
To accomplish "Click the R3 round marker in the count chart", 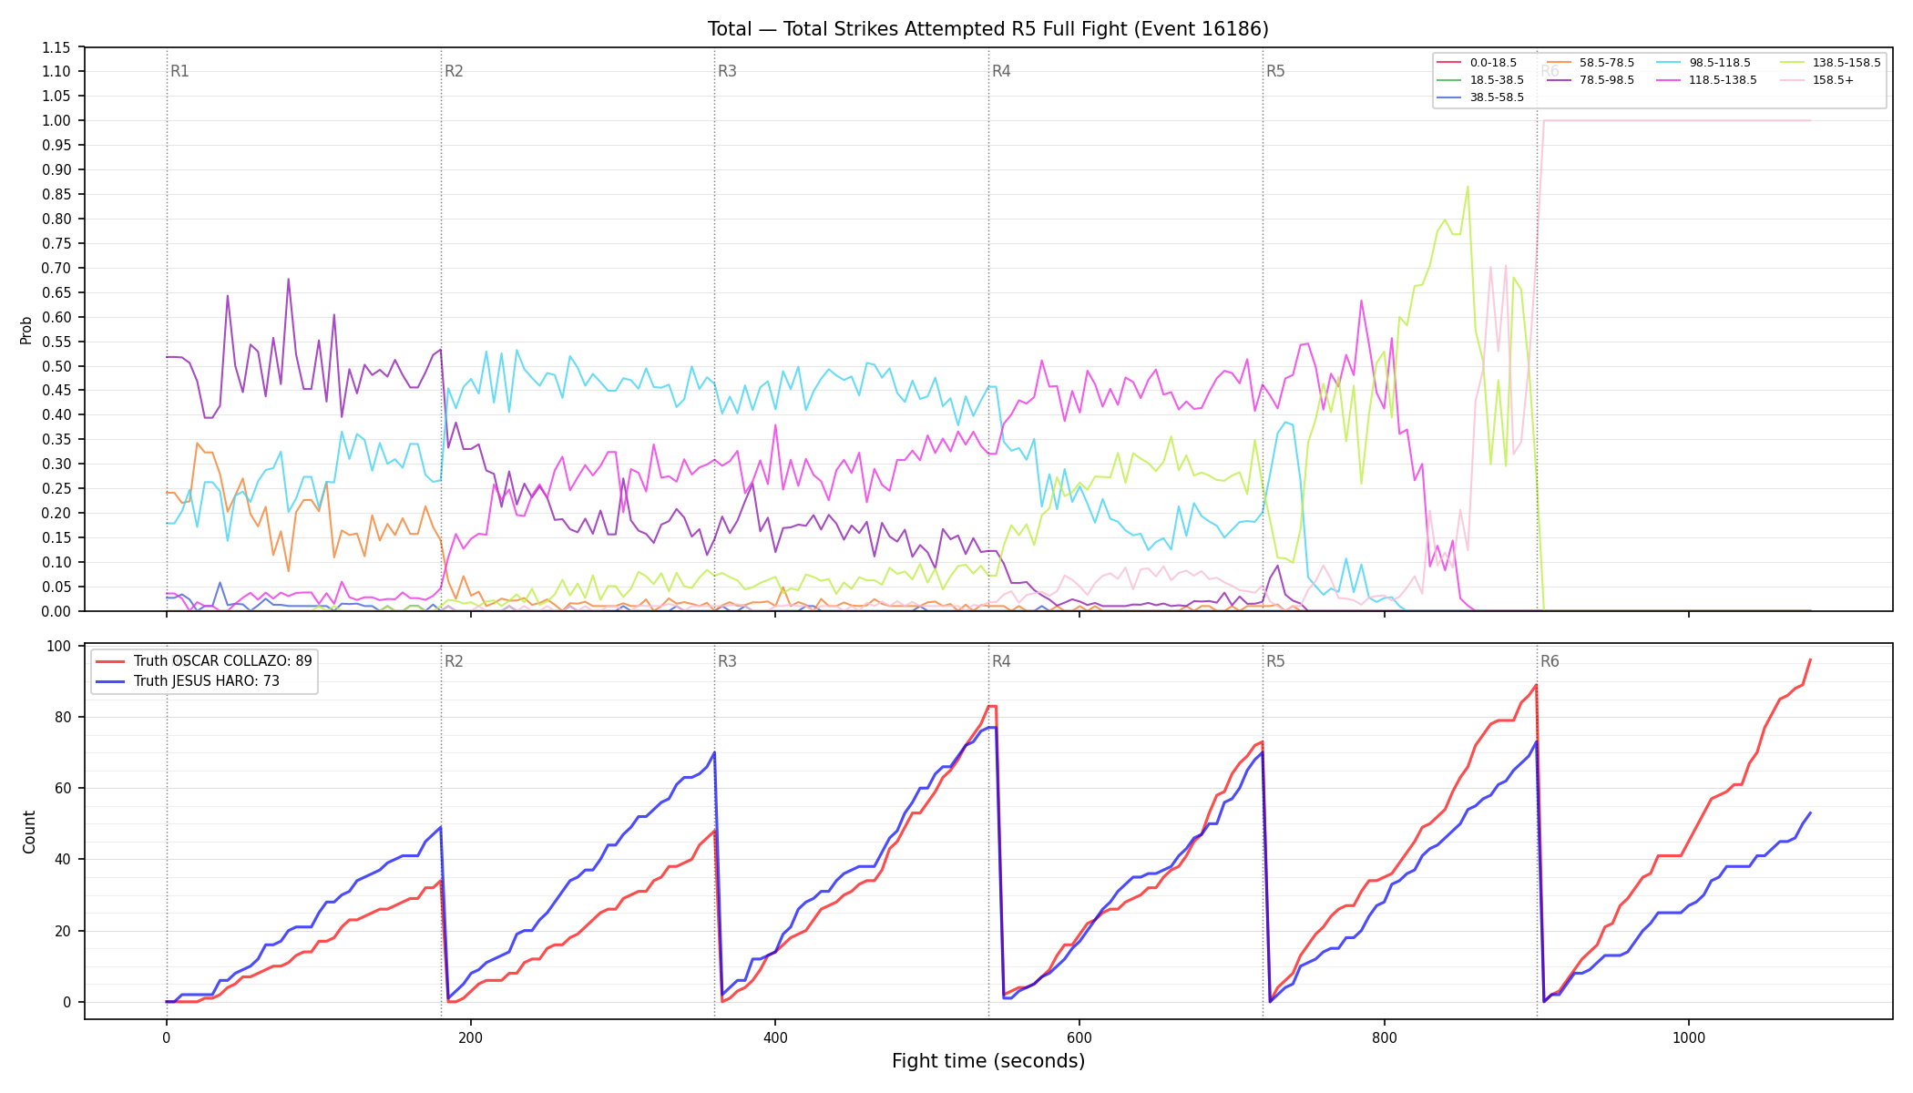I will (x=727, y=661).
